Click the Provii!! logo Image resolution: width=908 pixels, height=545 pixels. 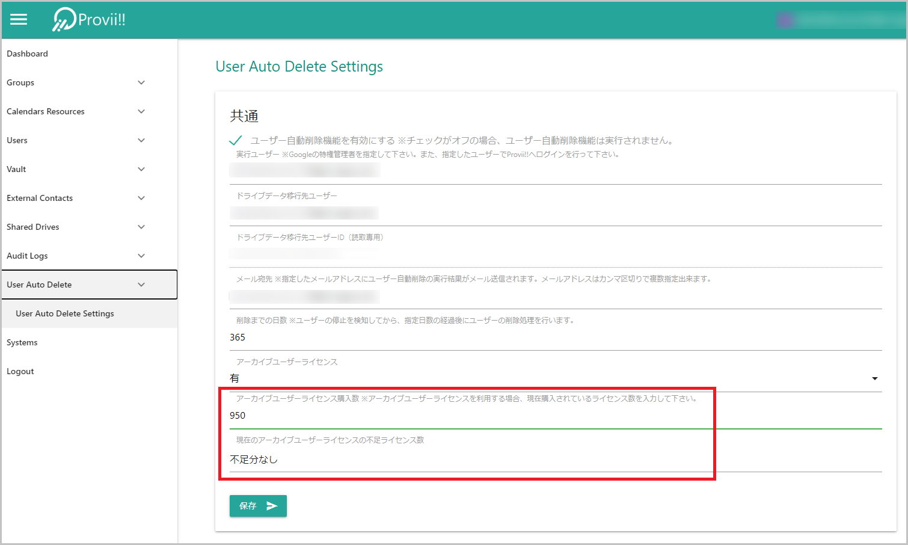pos(89,20)
